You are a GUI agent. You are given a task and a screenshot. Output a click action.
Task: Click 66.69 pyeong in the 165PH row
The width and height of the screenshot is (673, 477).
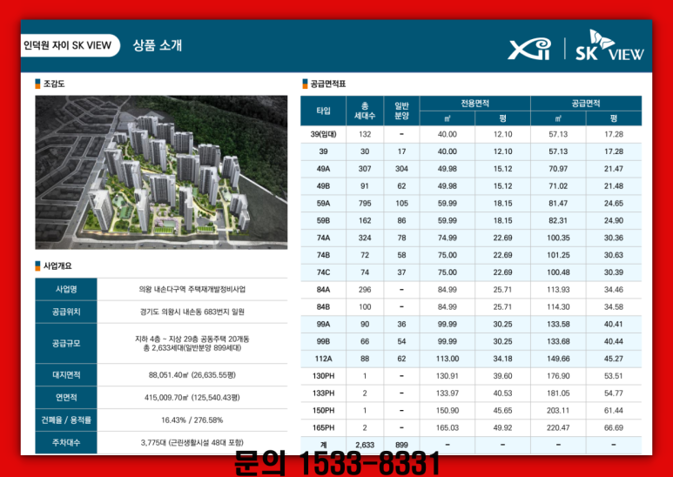[614, 427]
